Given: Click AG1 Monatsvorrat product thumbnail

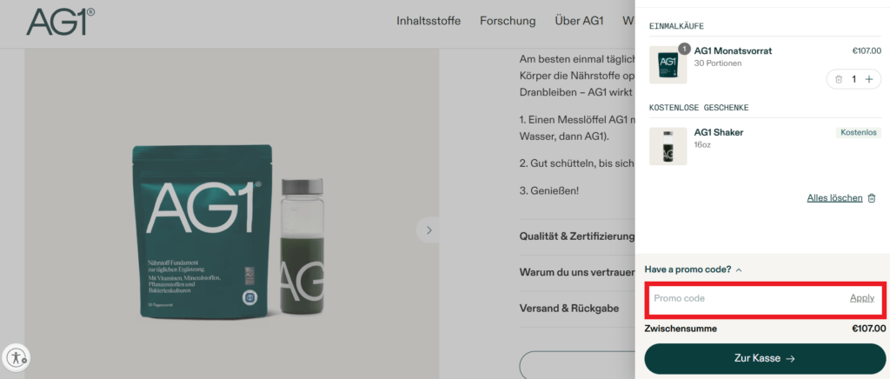Looking at the screenshot, I should point(668,65).
